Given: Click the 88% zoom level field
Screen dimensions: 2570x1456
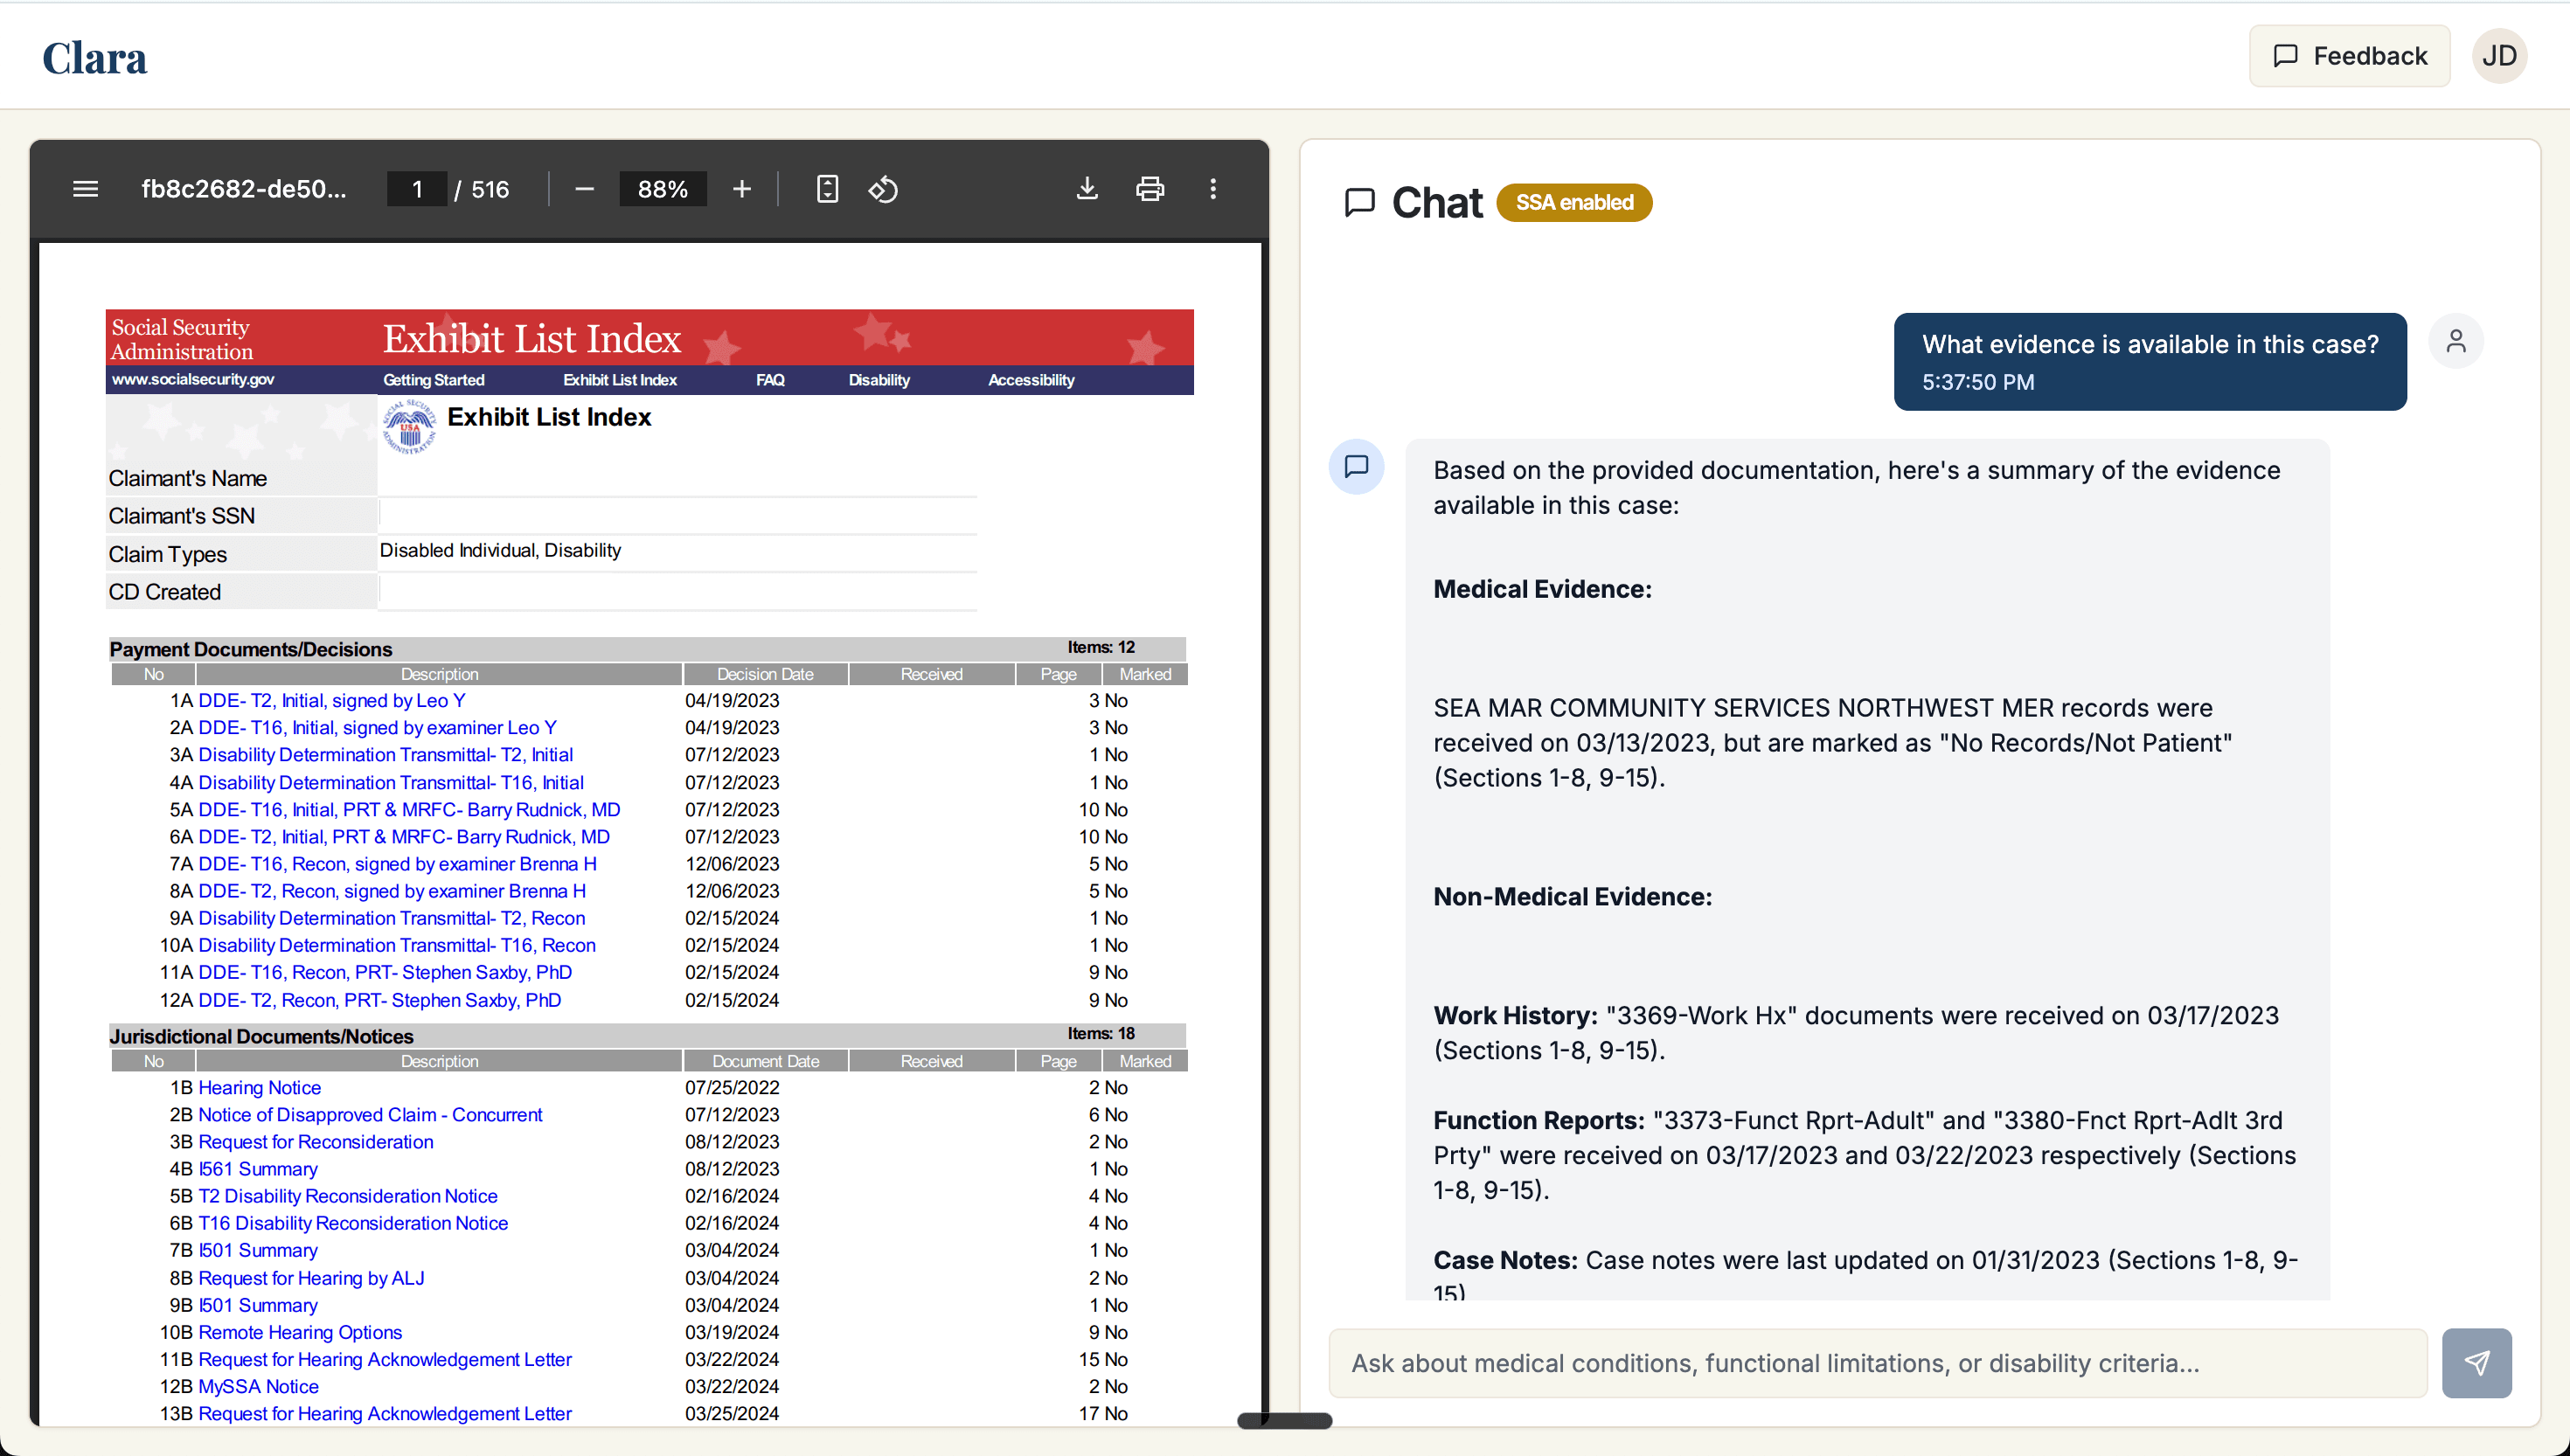Looking at the screenshot, I should (x=663, y=189).
